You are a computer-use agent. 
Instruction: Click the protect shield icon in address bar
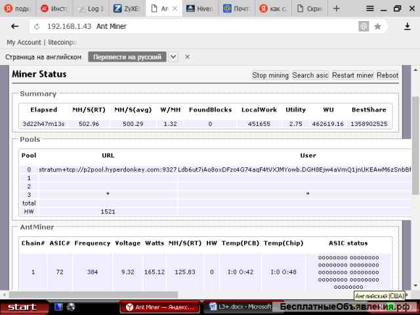[x=364, y=26]
